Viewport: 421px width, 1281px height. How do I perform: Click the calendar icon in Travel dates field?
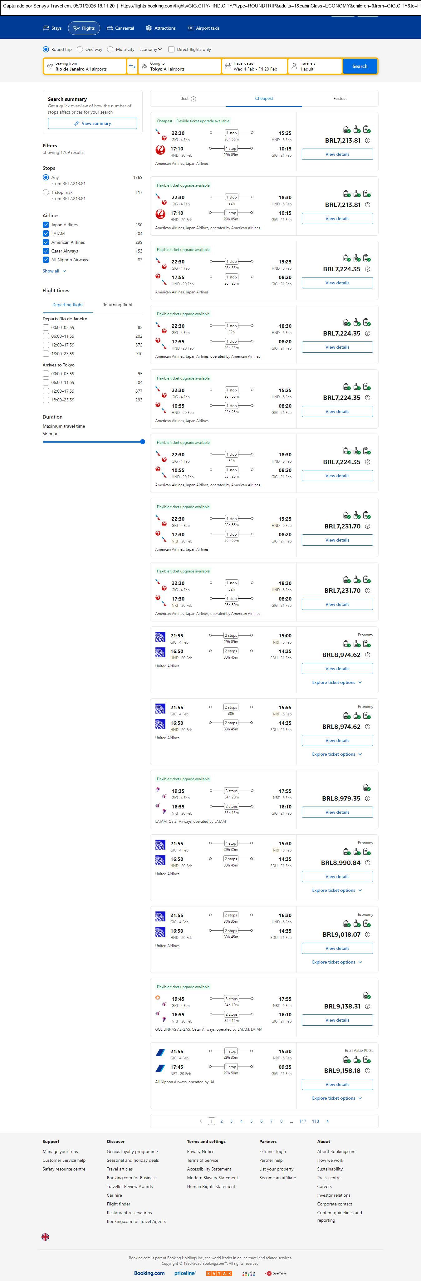tap(228, 66)
